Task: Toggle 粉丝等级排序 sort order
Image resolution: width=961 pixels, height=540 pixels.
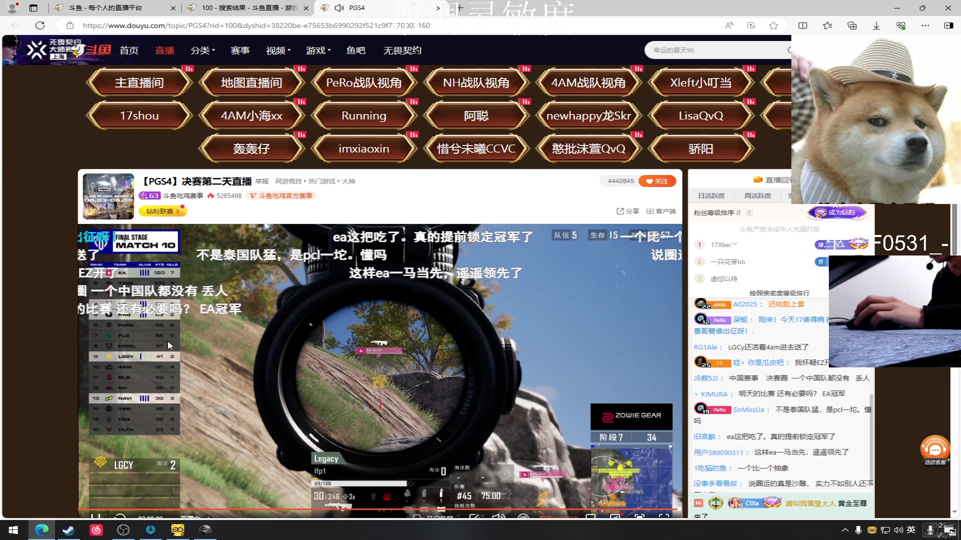Action: (717, 213)
